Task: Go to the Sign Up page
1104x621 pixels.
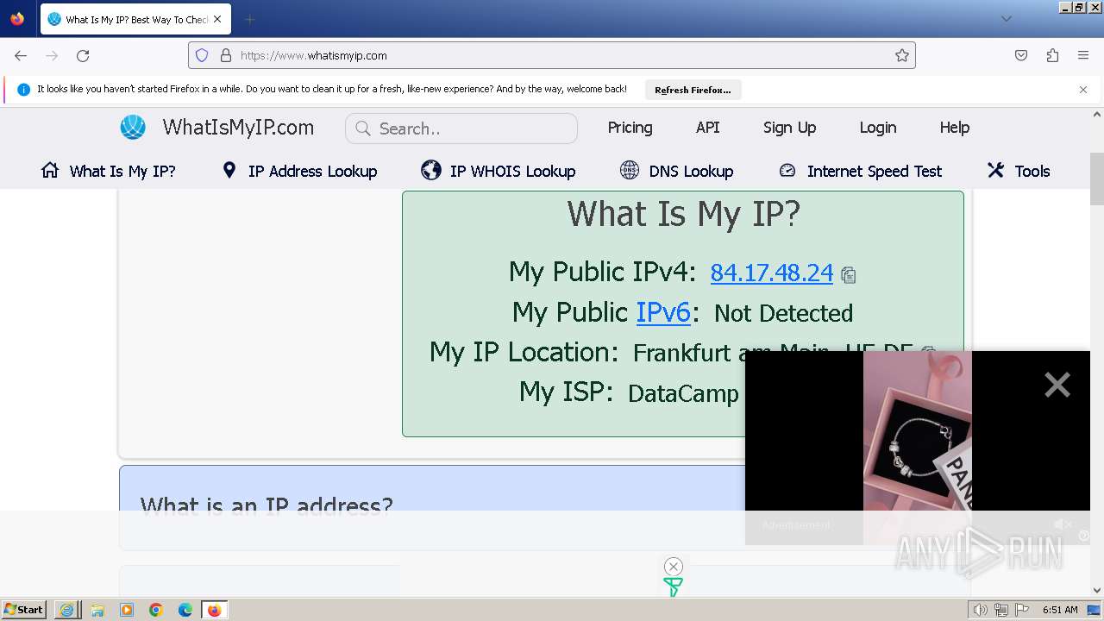Action: pyautogui.click(x=789, y=128)
